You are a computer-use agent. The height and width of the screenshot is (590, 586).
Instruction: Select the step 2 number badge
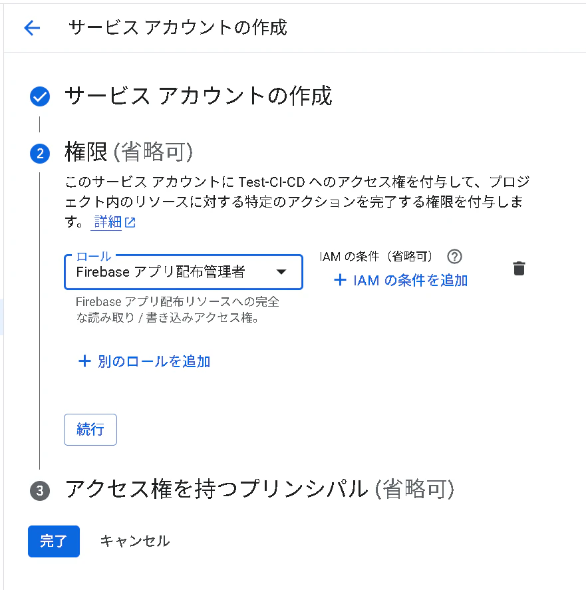pos(40,154)
